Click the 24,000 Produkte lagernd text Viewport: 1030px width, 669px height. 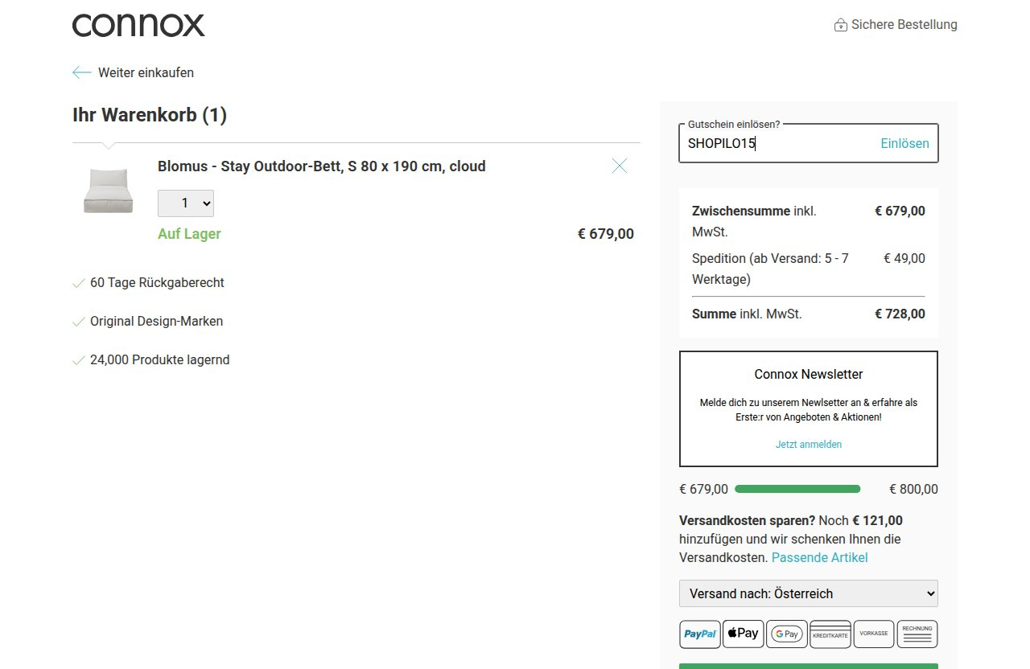pos(160,360)
